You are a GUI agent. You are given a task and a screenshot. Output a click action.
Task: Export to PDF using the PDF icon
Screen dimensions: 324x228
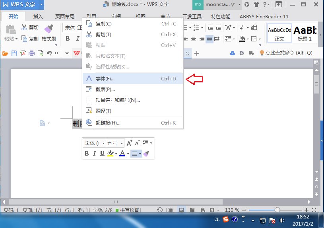(23, 53)
